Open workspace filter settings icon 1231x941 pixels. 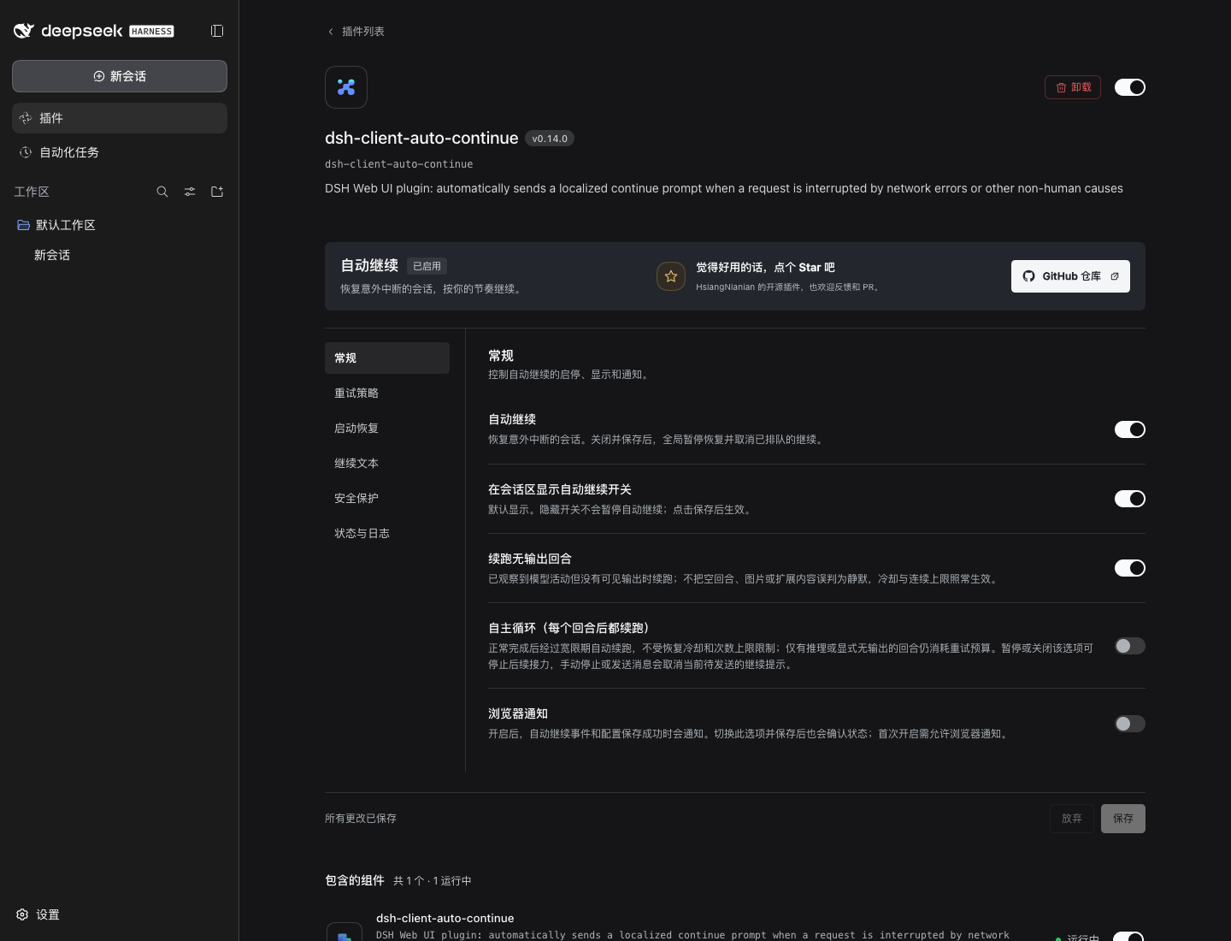190,192
